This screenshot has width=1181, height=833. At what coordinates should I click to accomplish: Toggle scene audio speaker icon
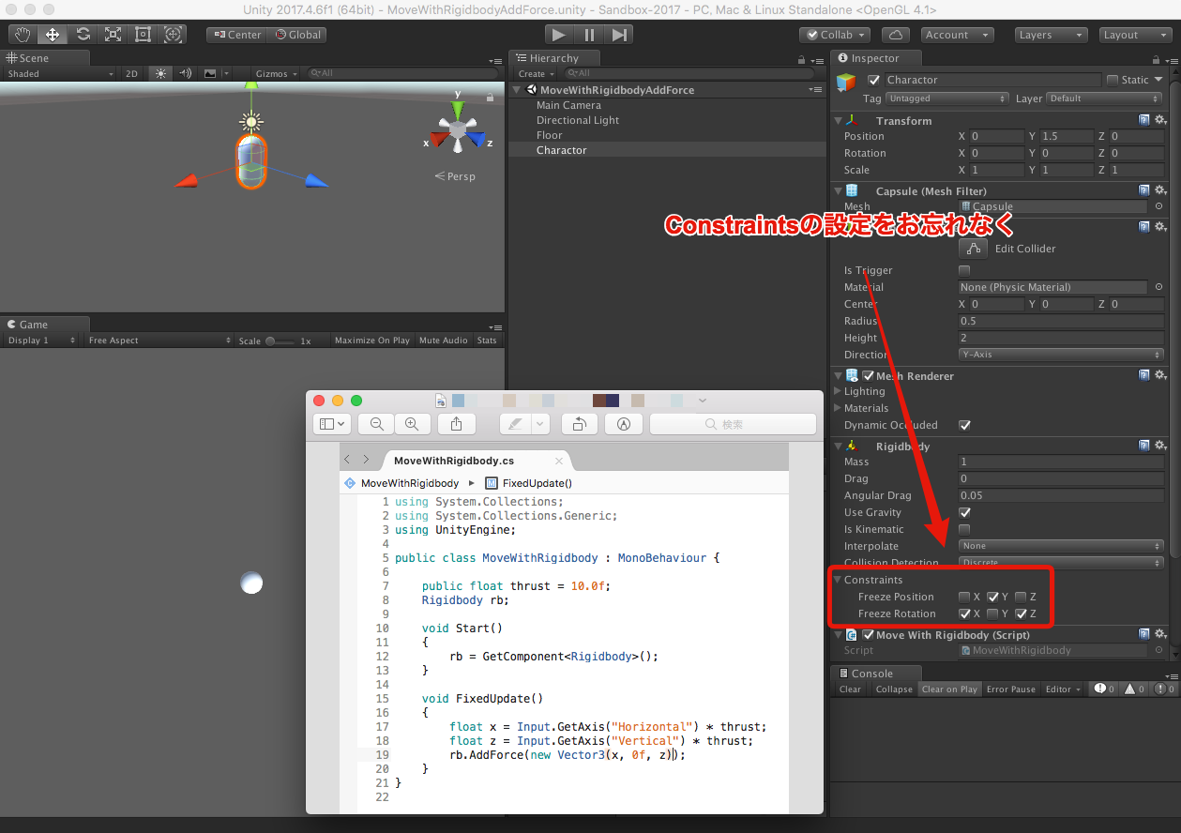pos(185,73)
